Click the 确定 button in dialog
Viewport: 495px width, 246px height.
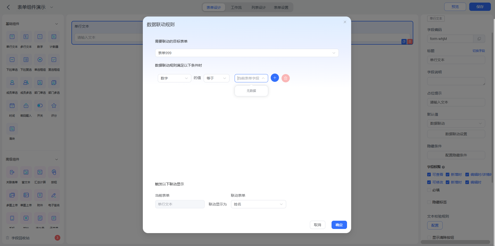coord(339,225)
